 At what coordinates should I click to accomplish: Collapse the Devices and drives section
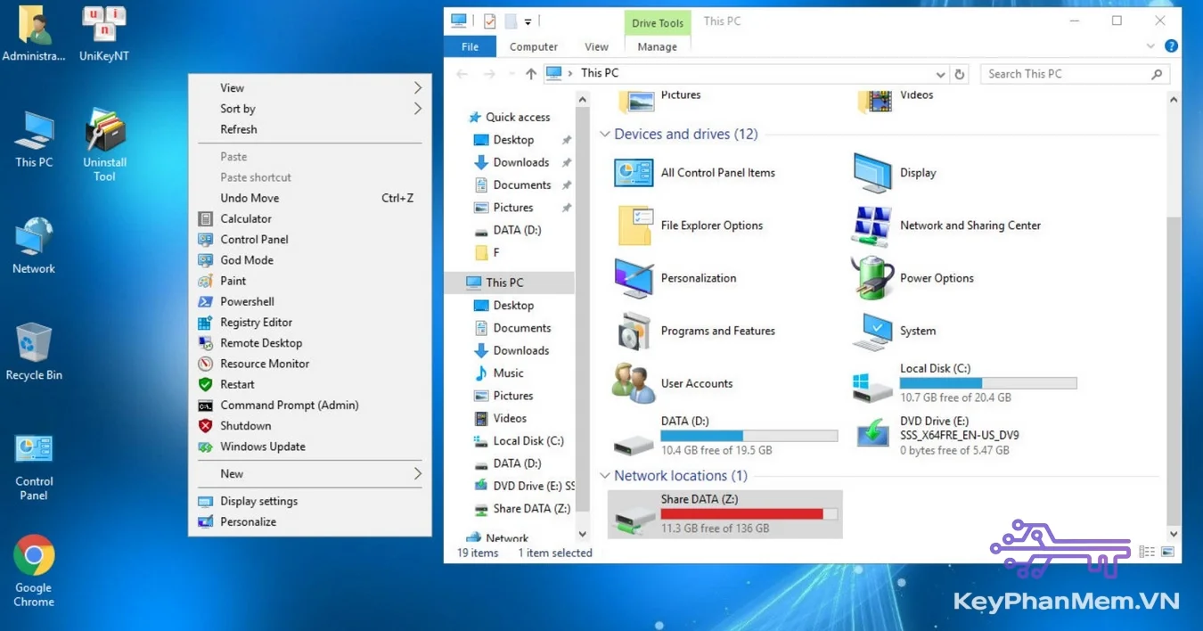pyautogui.click(x=605, y=134)
